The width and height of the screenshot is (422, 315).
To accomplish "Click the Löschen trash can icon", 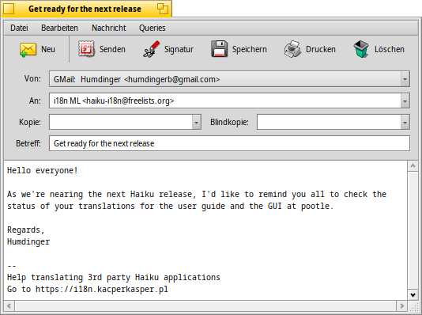I will 361,49.
